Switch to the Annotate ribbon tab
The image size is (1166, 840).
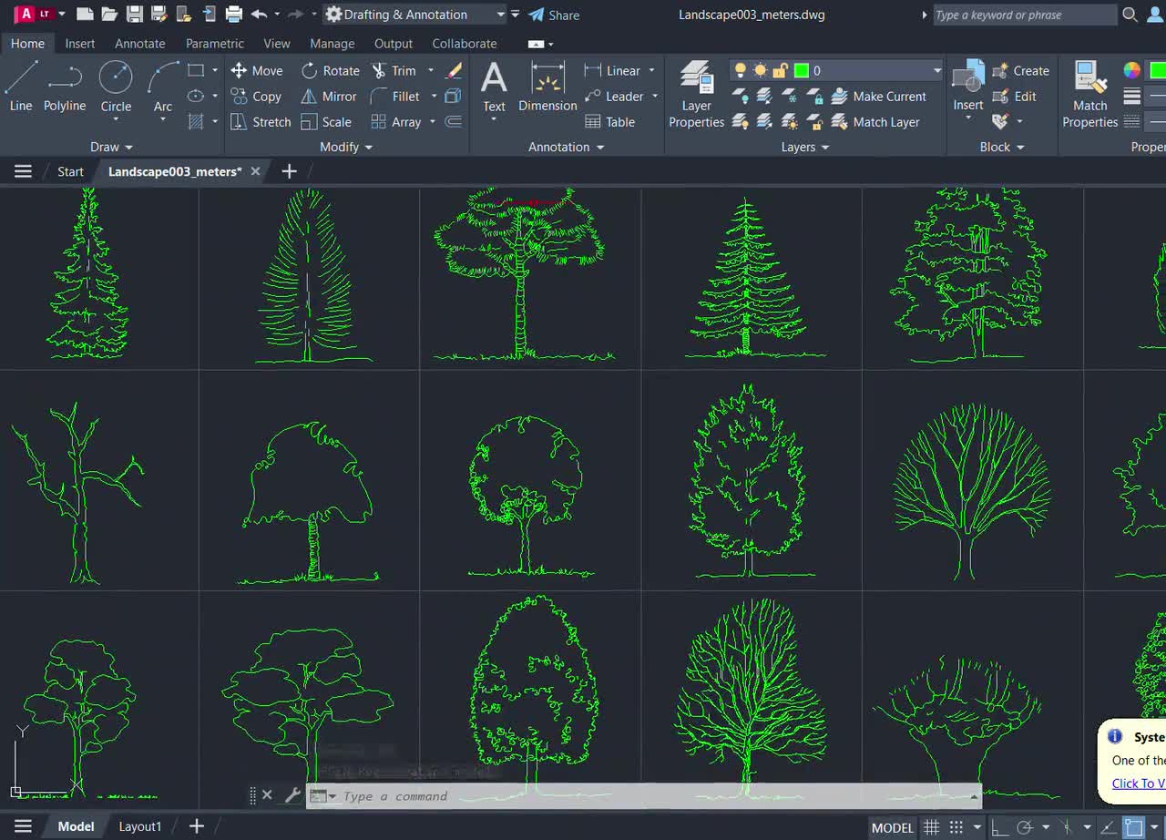139,43
